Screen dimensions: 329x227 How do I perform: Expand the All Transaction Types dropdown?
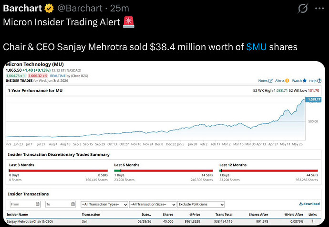coord(104,204)
